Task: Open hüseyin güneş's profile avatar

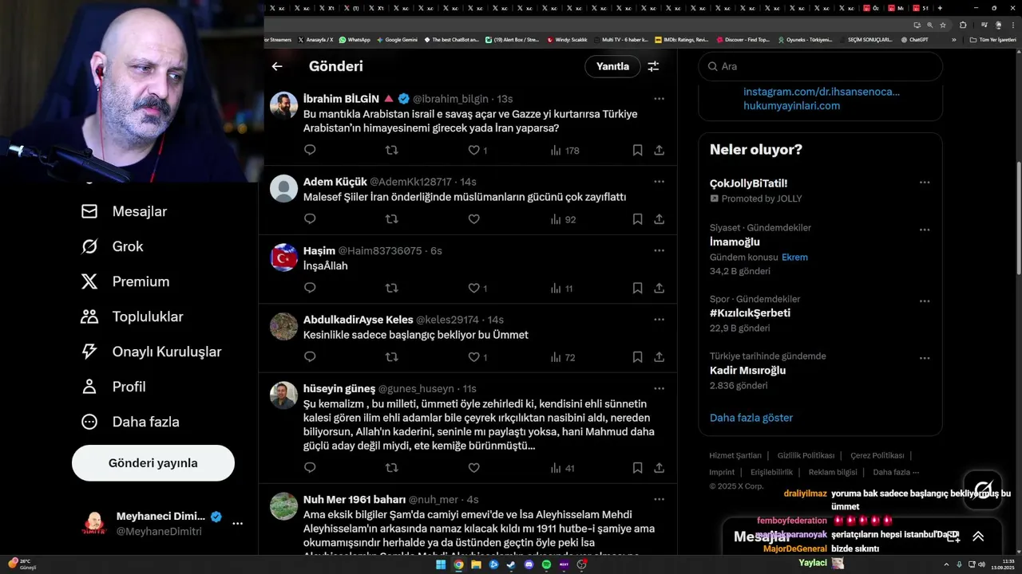Action: [283, 395]
